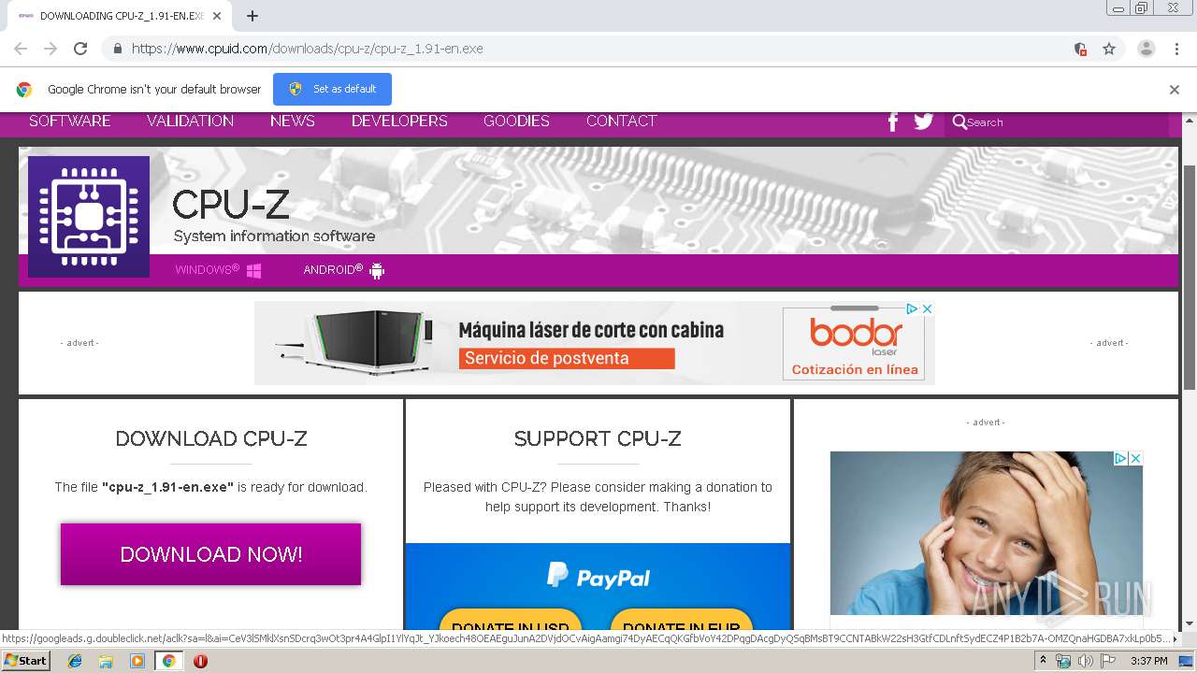Viewport: 1197px width, 673px height.
Task: Open the SOFTWARE menu
Action: (70, 122)
